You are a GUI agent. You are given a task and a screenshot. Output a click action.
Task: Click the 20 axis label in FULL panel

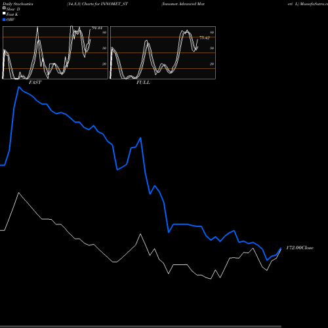pyautogui.click(x=212, y=64)
